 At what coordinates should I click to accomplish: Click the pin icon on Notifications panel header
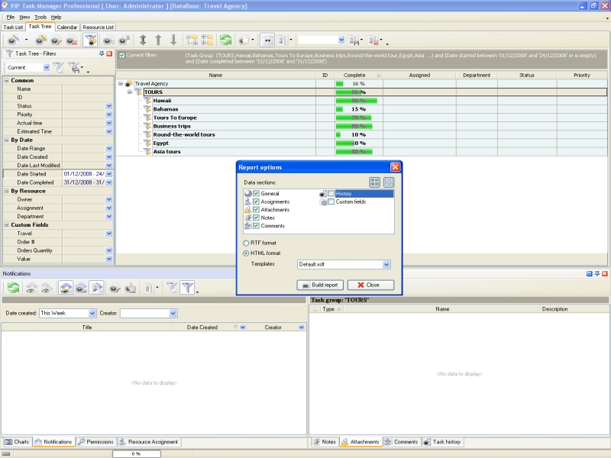[x=597, y=274]
